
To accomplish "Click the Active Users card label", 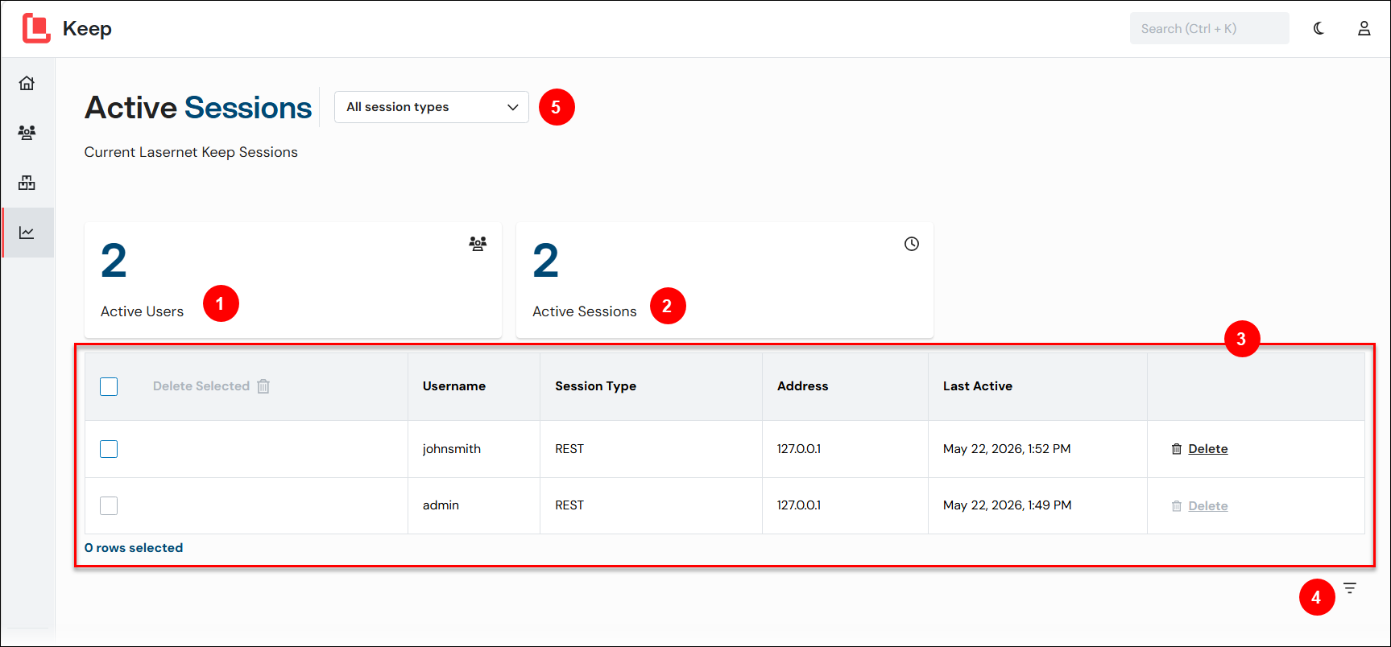I will [x=142, y=311].
